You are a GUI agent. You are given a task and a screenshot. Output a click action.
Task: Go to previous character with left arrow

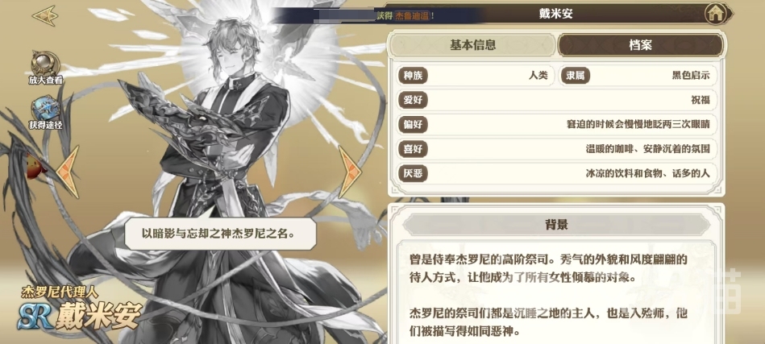pos(69,172)
